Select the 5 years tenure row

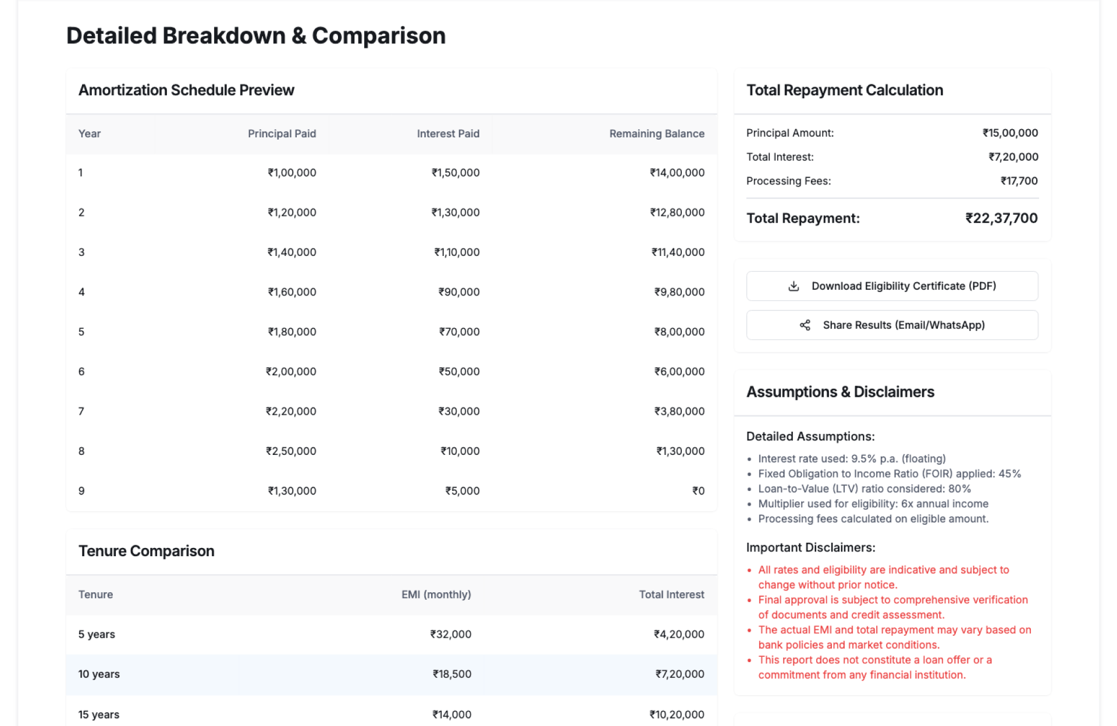coord(391,634)
